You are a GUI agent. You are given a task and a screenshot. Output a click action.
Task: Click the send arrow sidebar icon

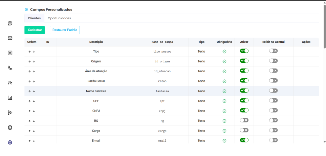10,113
